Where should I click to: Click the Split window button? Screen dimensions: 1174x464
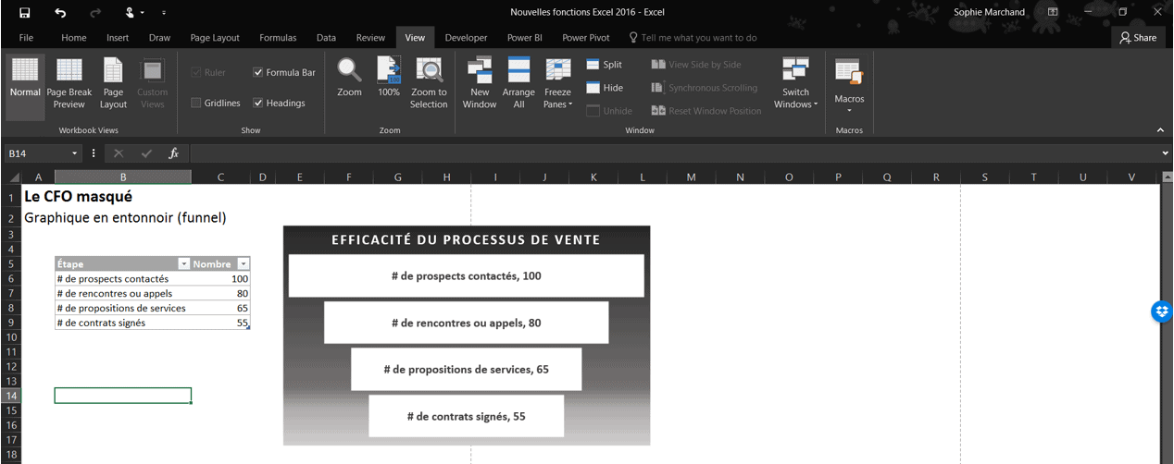pyautogui.click(x=604, y=65)
